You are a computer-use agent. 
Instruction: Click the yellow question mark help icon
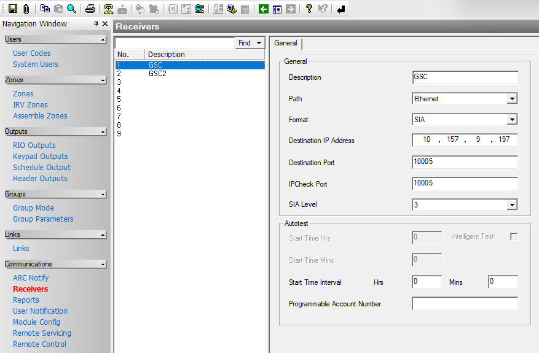pyautogui.click(x=309, y=9)
